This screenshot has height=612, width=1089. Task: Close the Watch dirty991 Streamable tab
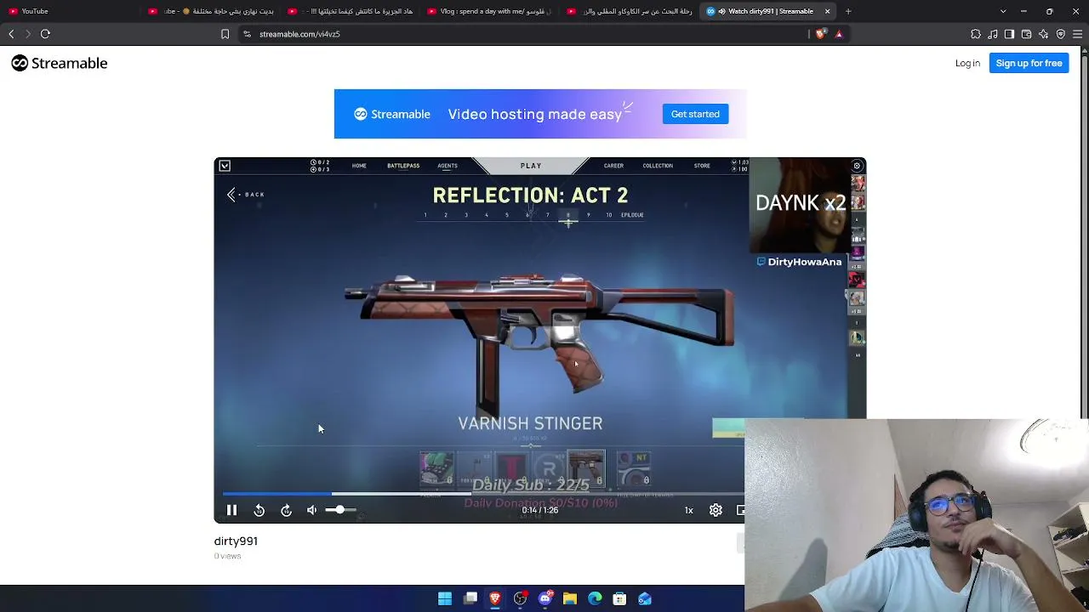click(x=827, y=11)
